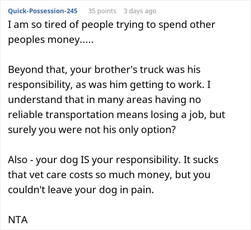This screenshot has width=251, height=230.
Task: Click the word 'Also' starting the third paragraph
Action: 17,160
